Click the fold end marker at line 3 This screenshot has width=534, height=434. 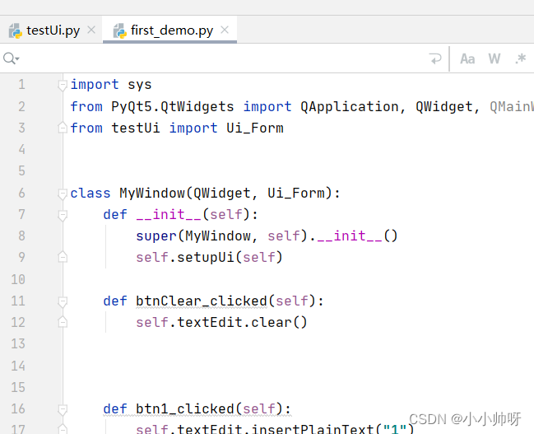(x=63, y=128)
